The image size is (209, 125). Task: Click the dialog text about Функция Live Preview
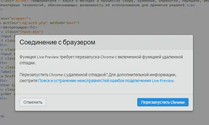[101, 60]
